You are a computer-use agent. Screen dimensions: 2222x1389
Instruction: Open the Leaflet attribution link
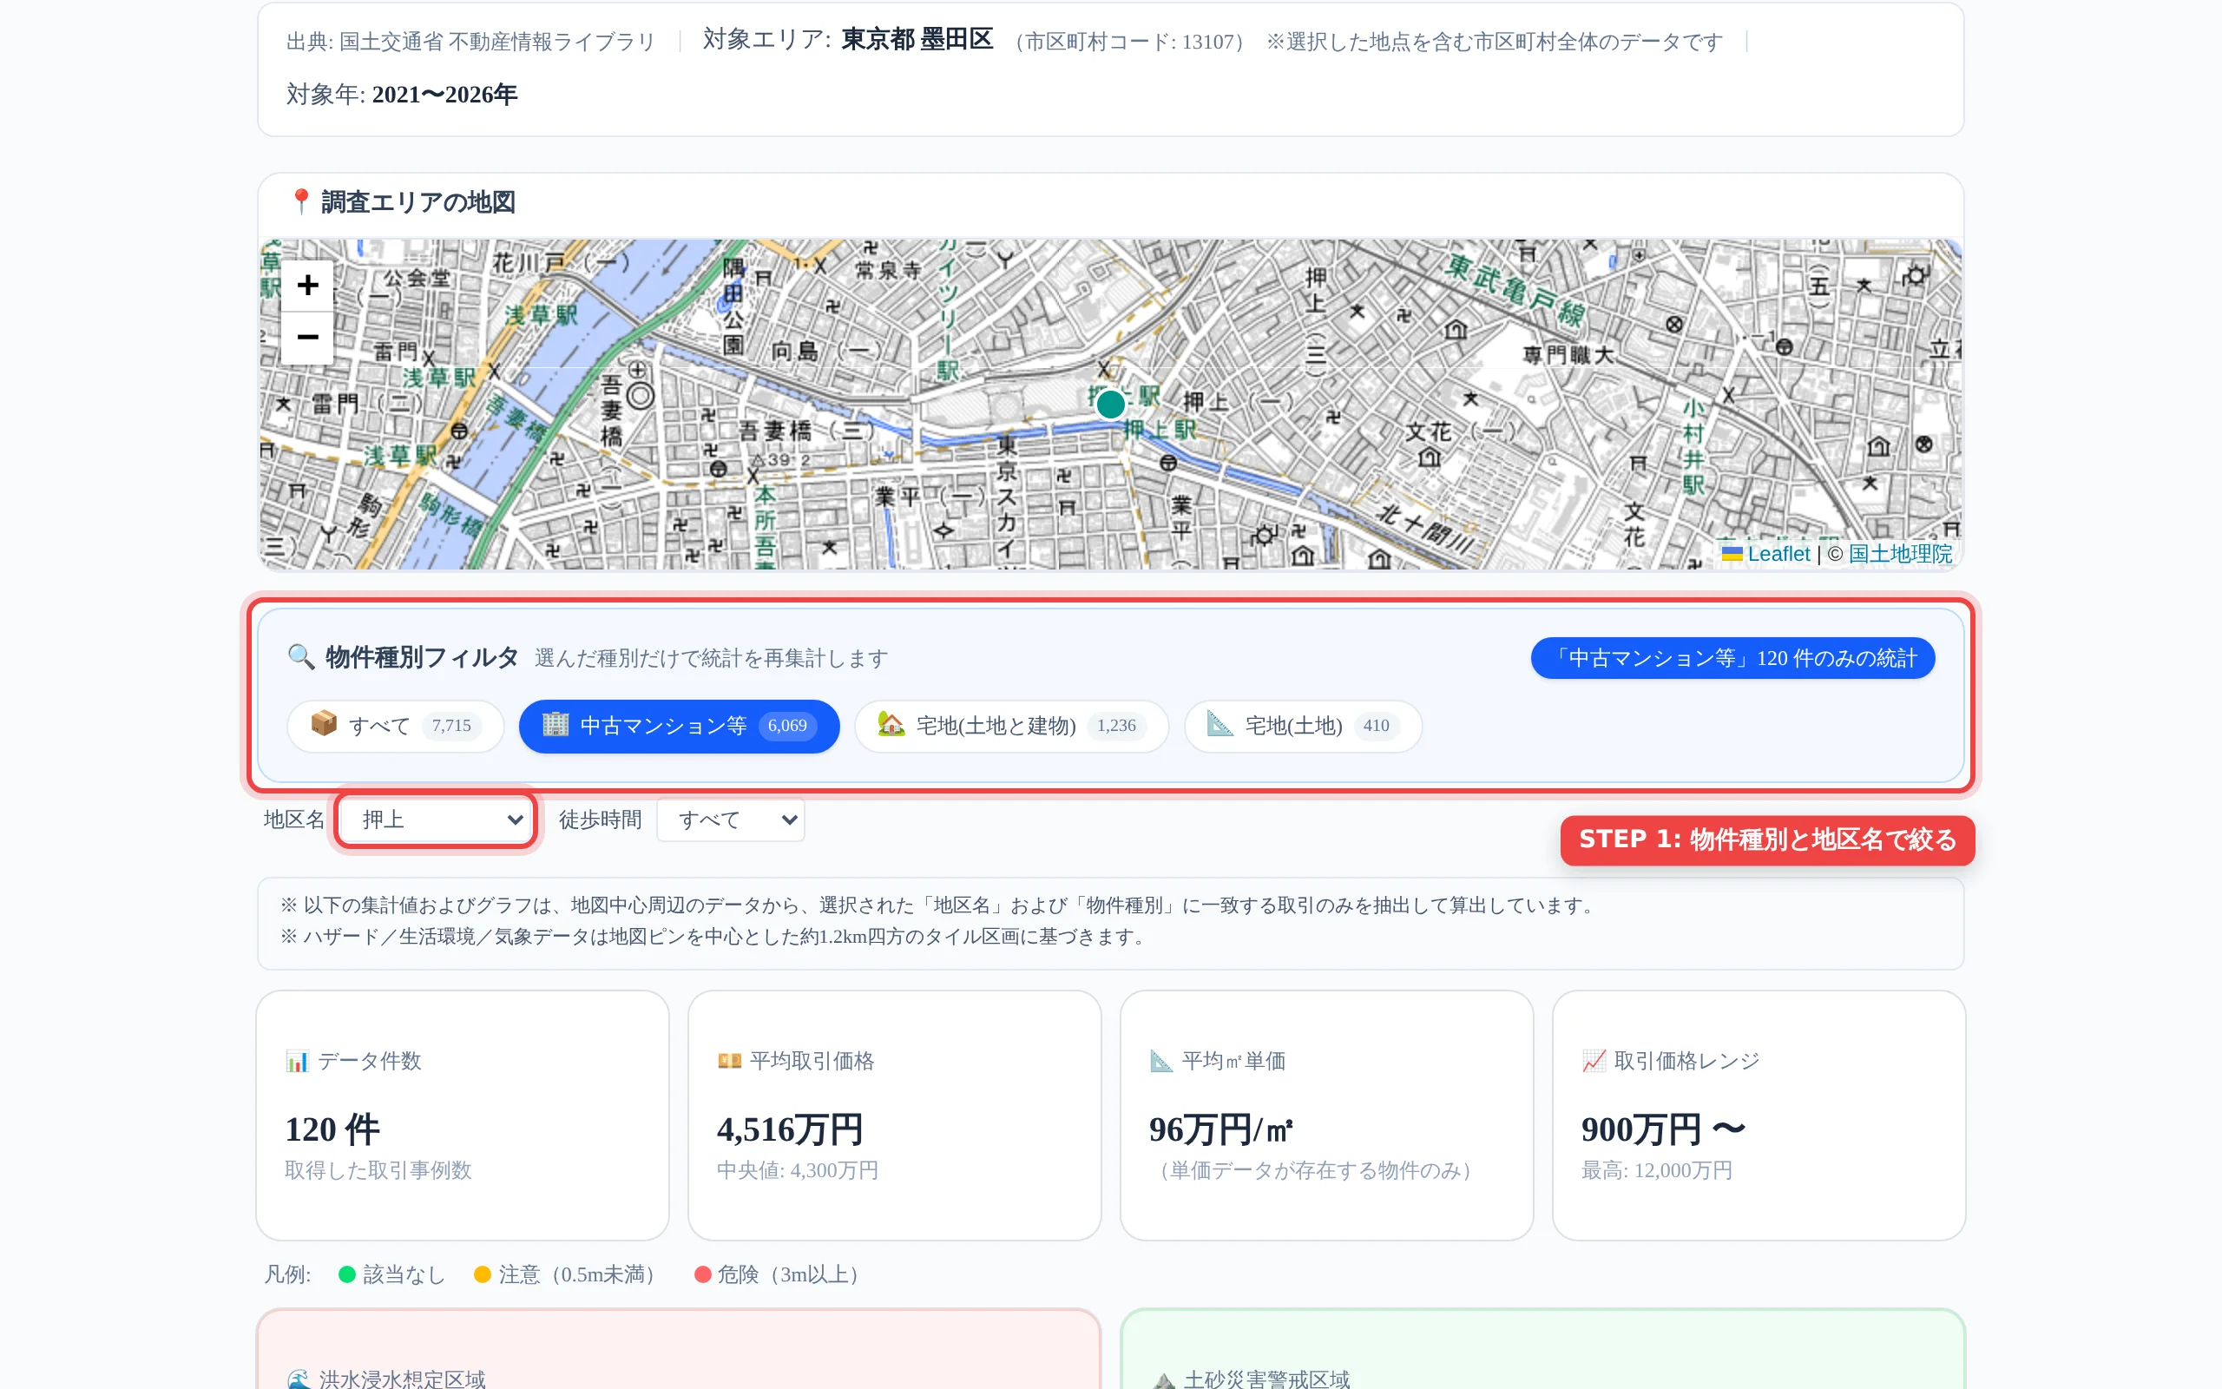(x=1778, y=554)
